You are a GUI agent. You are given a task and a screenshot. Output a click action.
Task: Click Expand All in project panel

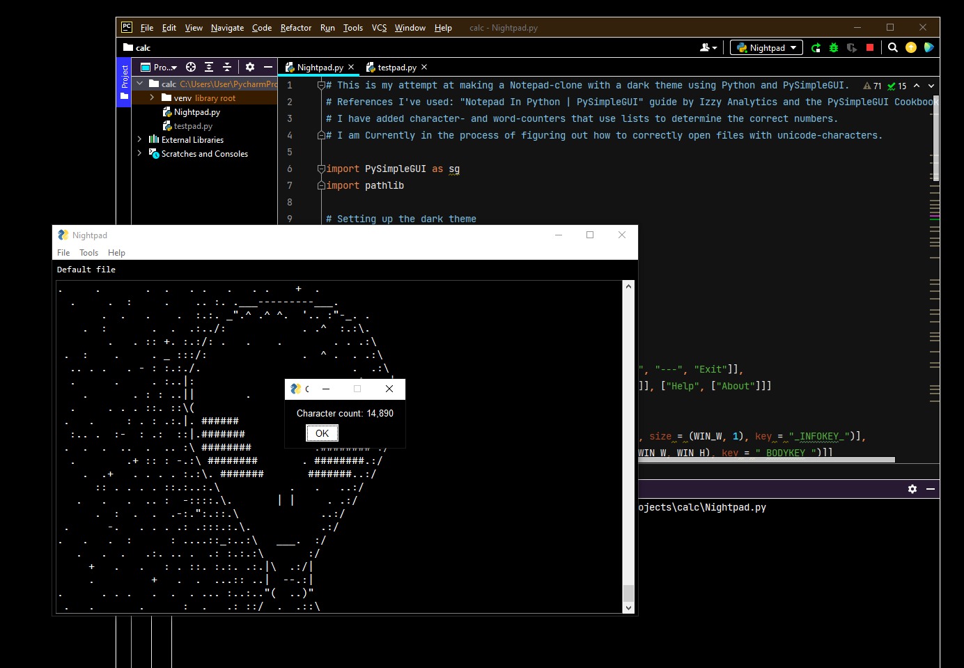click(x=209, y=68)
